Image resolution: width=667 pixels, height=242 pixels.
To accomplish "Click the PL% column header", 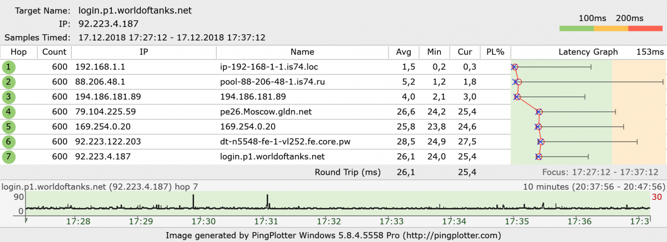I will pyautogui.click(x=495, y=52).
